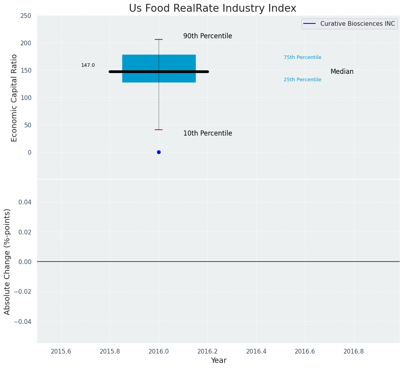
Task: Click the 250 y-axis tick label
Action: coord(26,16)
